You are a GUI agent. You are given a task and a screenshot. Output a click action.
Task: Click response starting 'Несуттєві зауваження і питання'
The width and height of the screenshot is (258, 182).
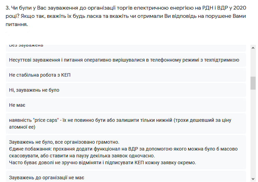(x=126, y=60)
